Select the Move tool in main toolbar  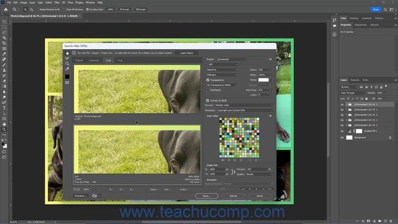coord(4,22)
